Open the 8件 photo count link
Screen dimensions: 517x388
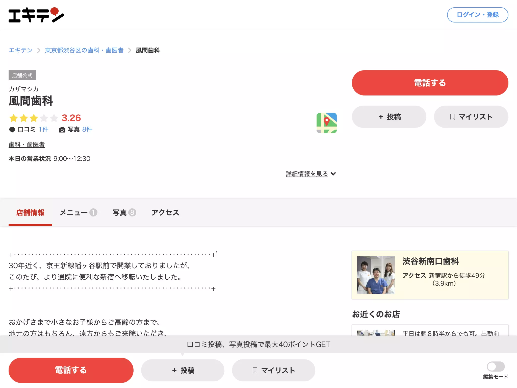click(x=87, y=130)
